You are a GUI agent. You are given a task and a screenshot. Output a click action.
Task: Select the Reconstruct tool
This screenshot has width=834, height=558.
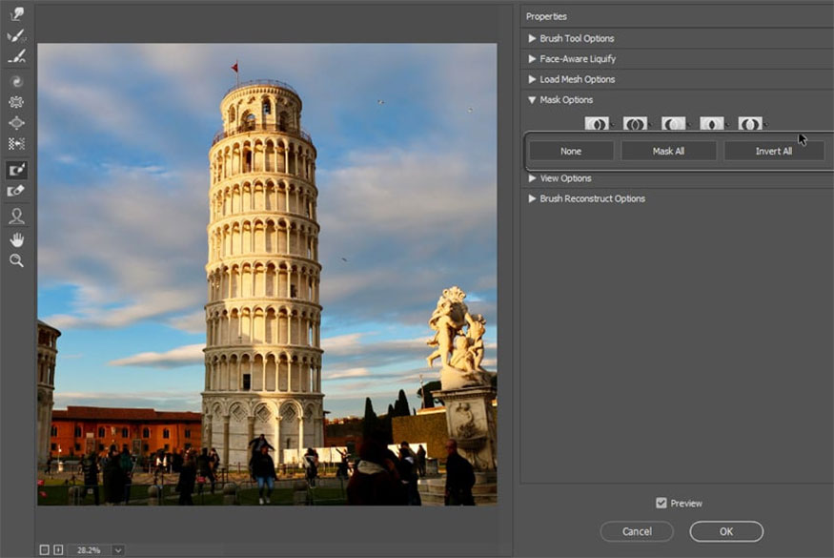tap(16, 34)
